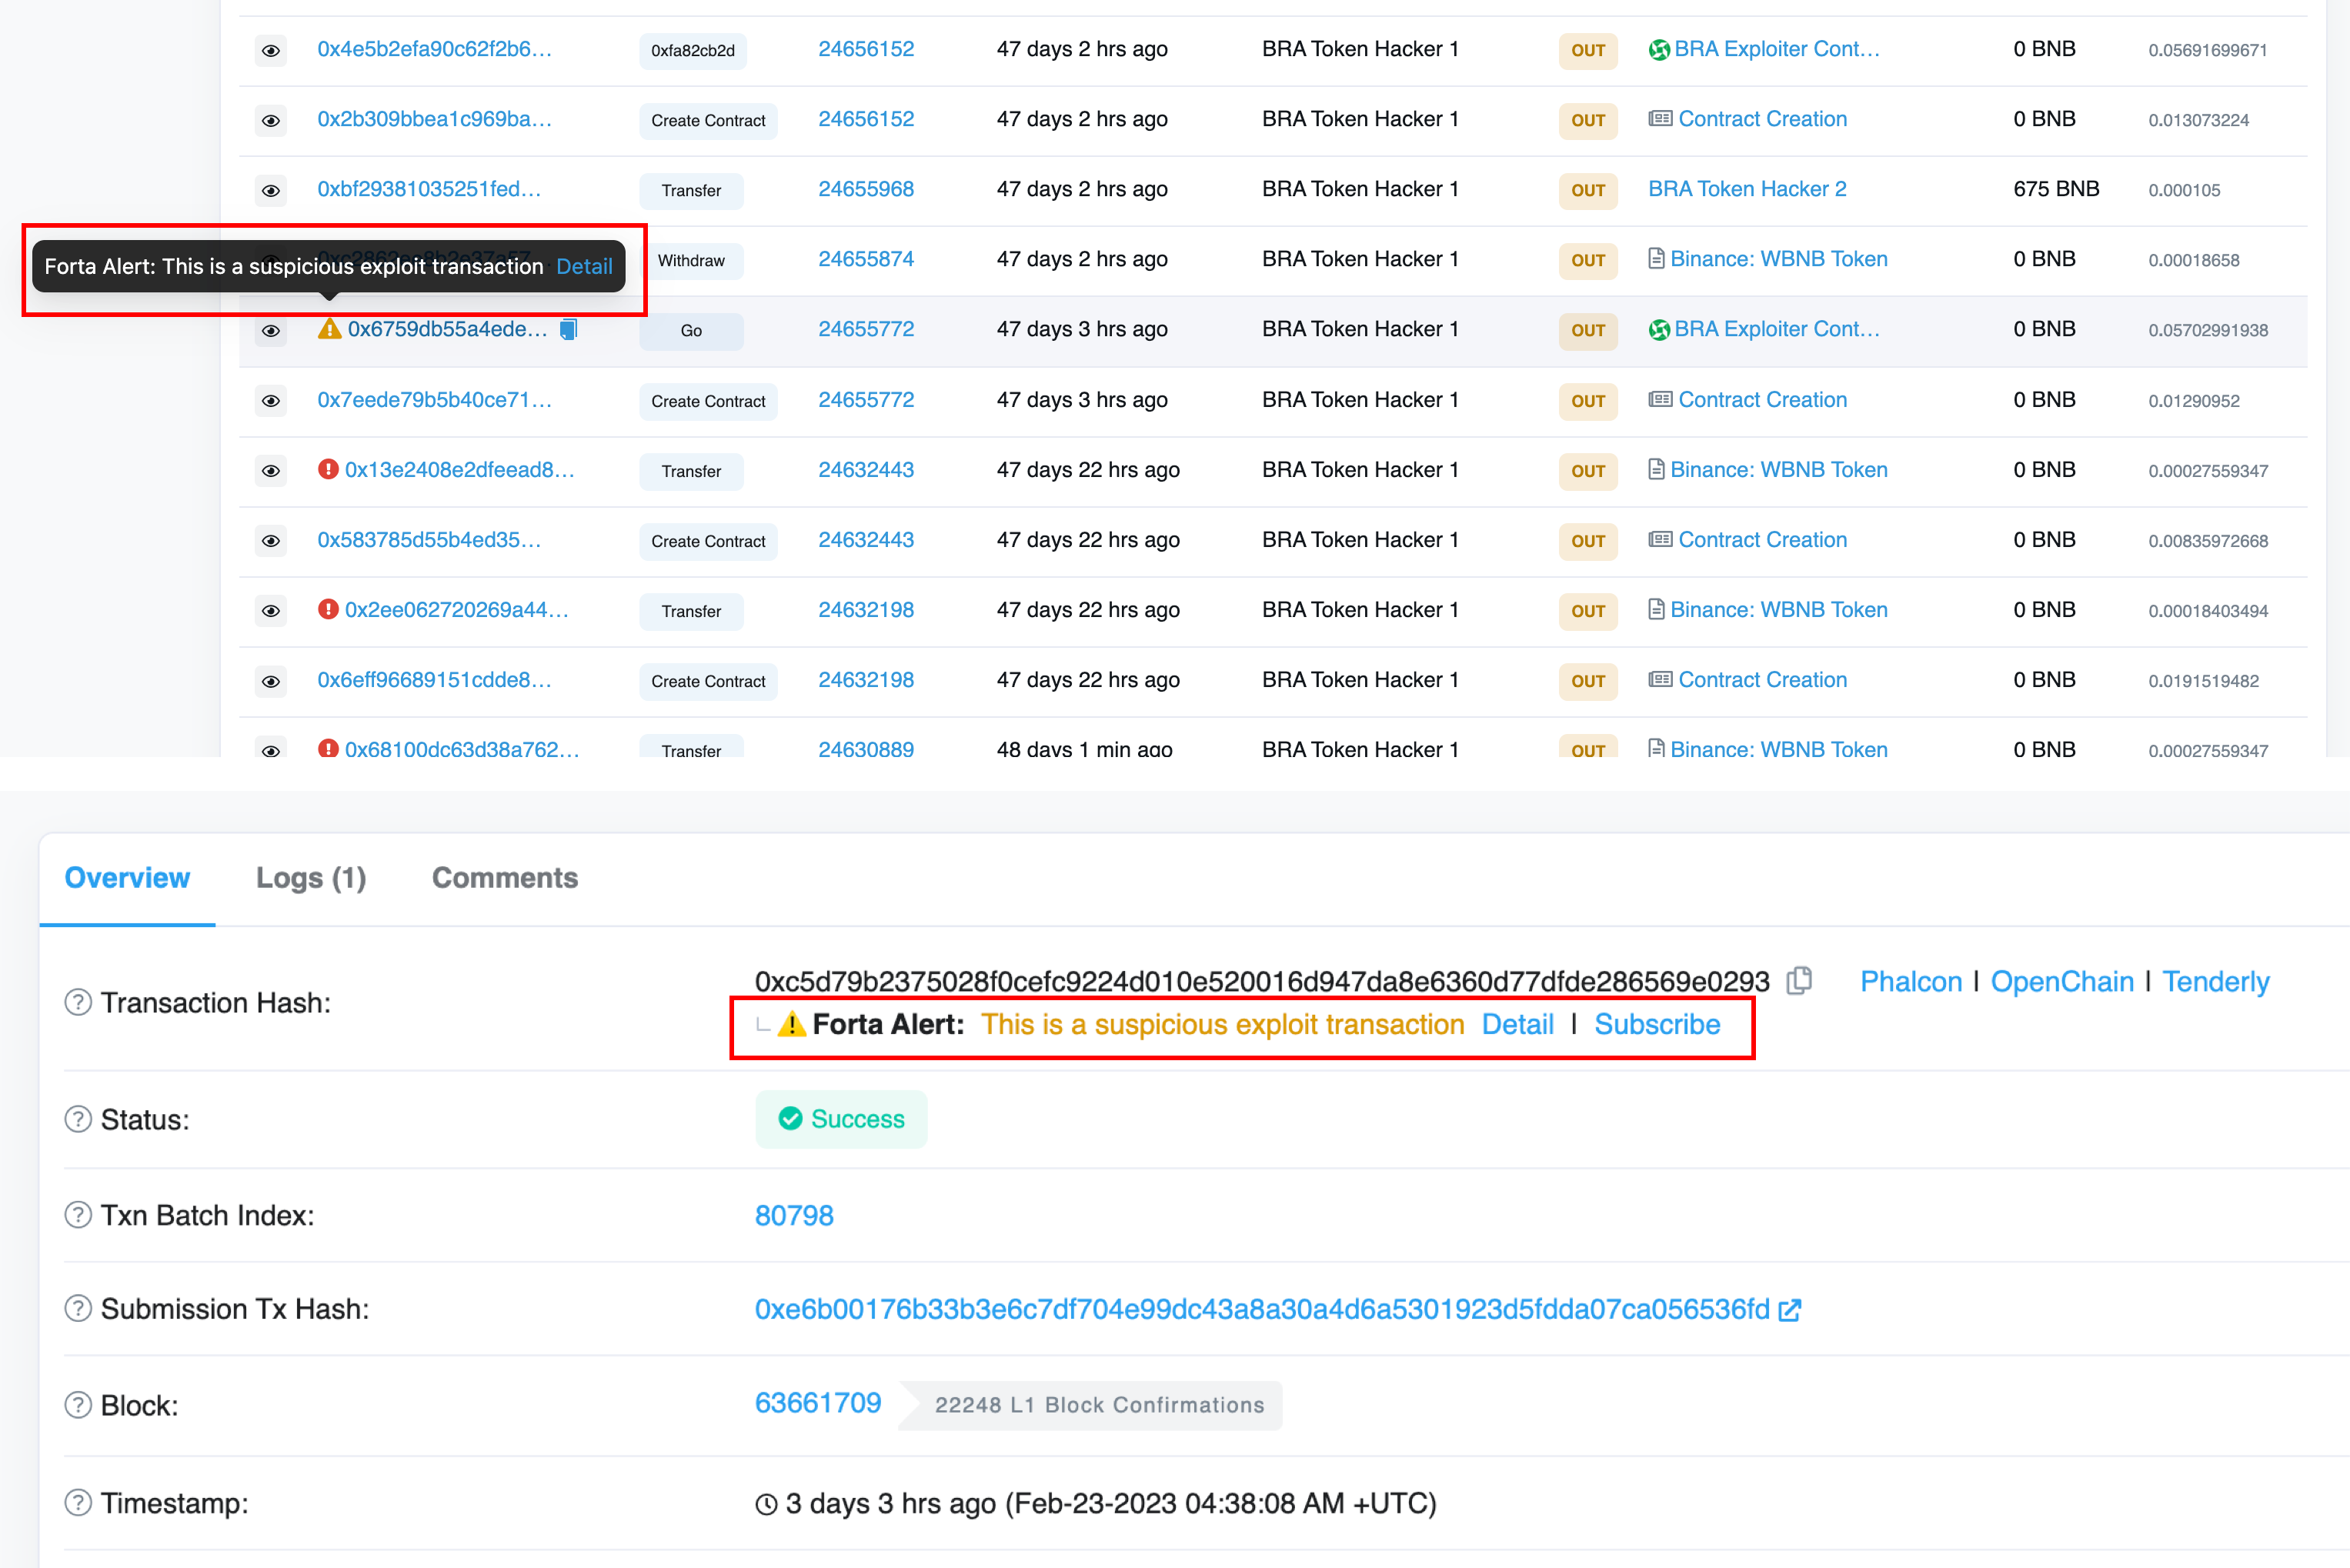
Task: Open transaction in OpenChain
Action: (x=2062, y=982)
